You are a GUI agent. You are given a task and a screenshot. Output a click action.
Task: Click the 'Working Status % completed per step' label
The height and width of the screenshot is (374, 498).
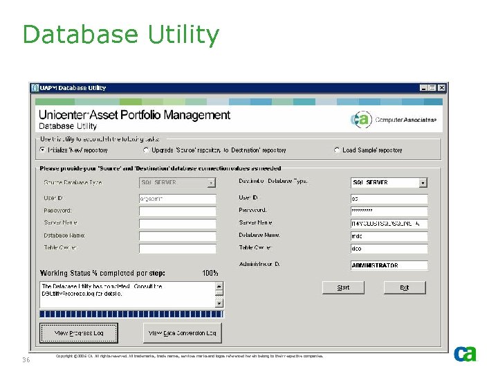pyautogui.click(x=102, y=273)
